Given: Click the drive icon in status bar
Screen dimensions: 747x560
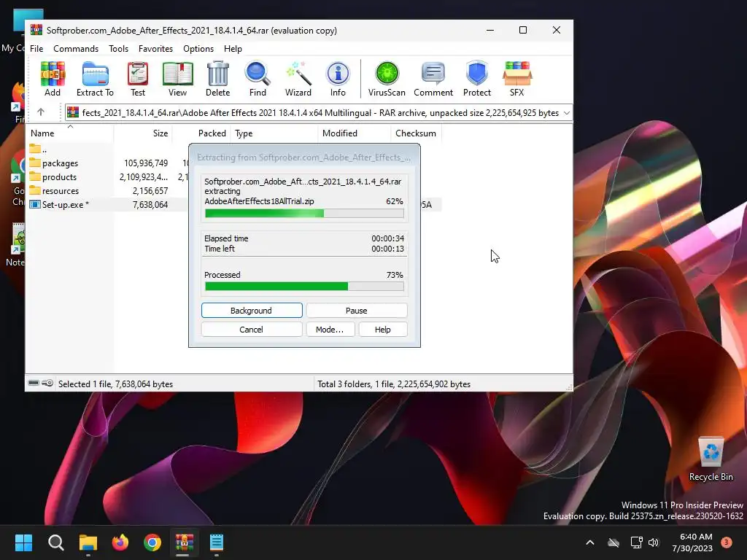Looking at the screenshot, I should tap(34, 383).
